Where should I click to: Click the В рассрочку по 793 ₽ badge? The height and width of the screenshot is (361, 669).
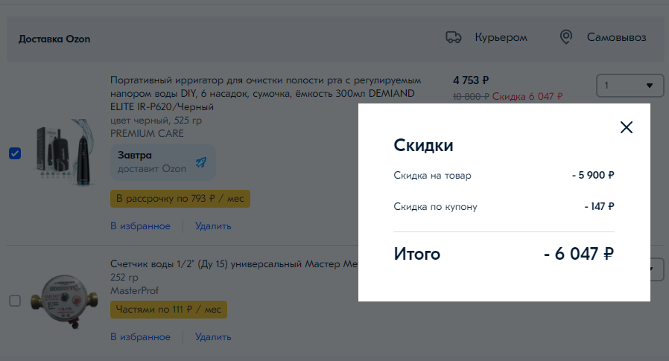tap(180, 199)
